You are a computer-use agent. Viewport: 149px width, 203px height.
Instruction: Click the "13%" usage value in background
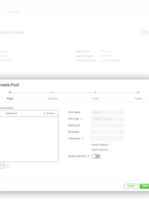pos(145,32)
